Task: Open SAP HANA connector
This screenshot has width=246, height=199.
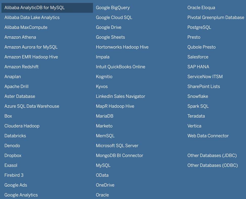Action: 198,67
